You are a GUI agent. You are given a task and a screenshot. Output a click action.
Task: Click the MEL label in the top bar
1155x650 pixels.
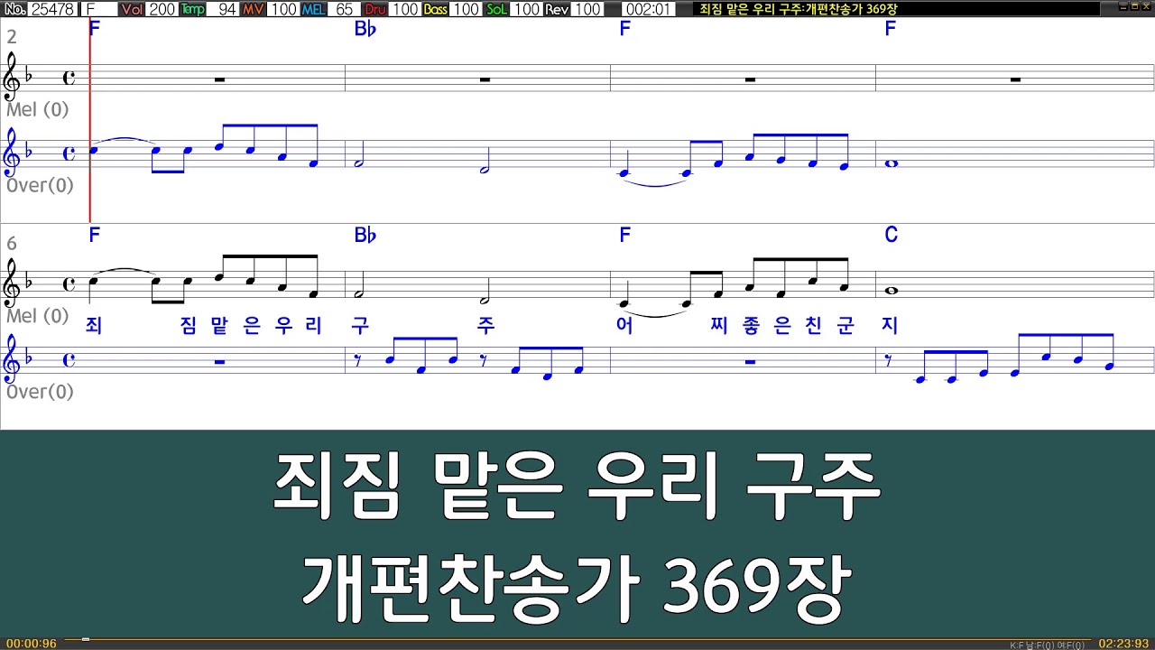(313, 9)
